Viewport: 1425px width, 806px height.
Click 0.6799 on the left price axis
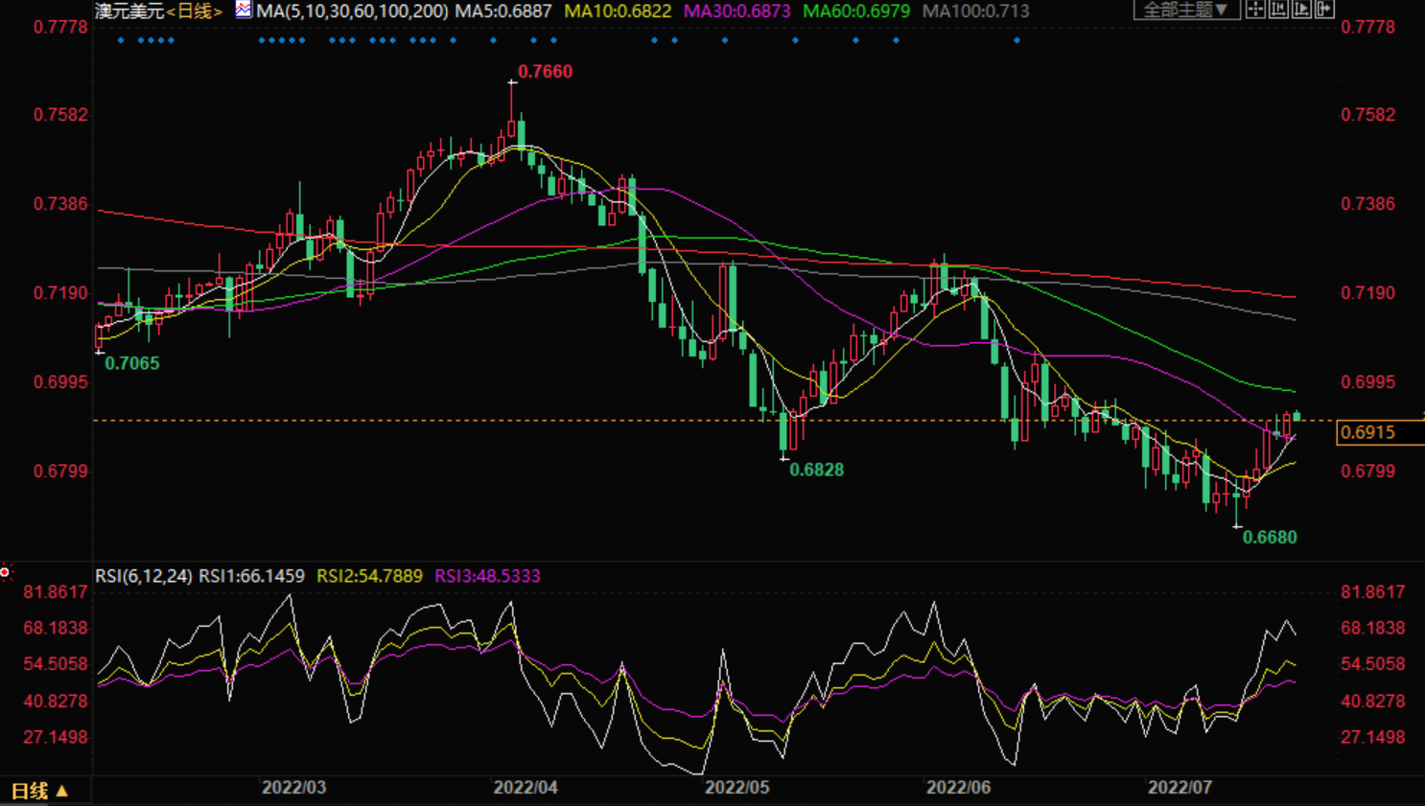point(60,472)
